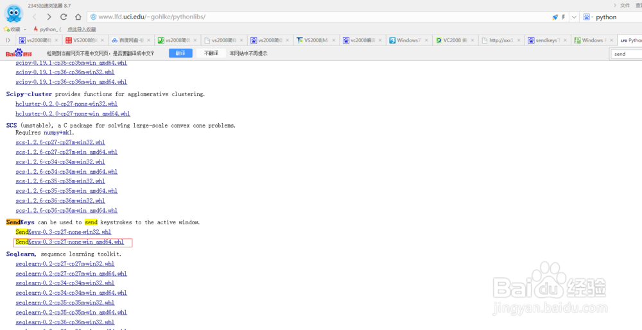Click the numpy+mkl link under SCS
The width and height of the screenshot is (642, 330).
pyautogui.click(x=59, y=133)
